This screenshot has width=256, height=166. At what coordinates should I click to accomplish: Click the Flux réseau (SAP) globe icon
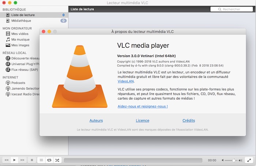8,70
